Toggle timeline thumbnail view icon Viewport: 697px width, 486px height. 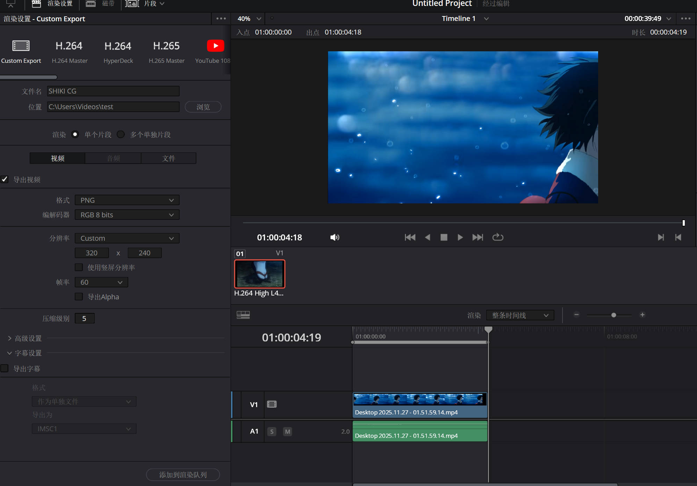pyautogui.click(x=243, y=315)
